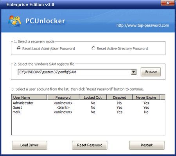Click the Load Driver button
The image size is (176, 156).
point(29,145)
